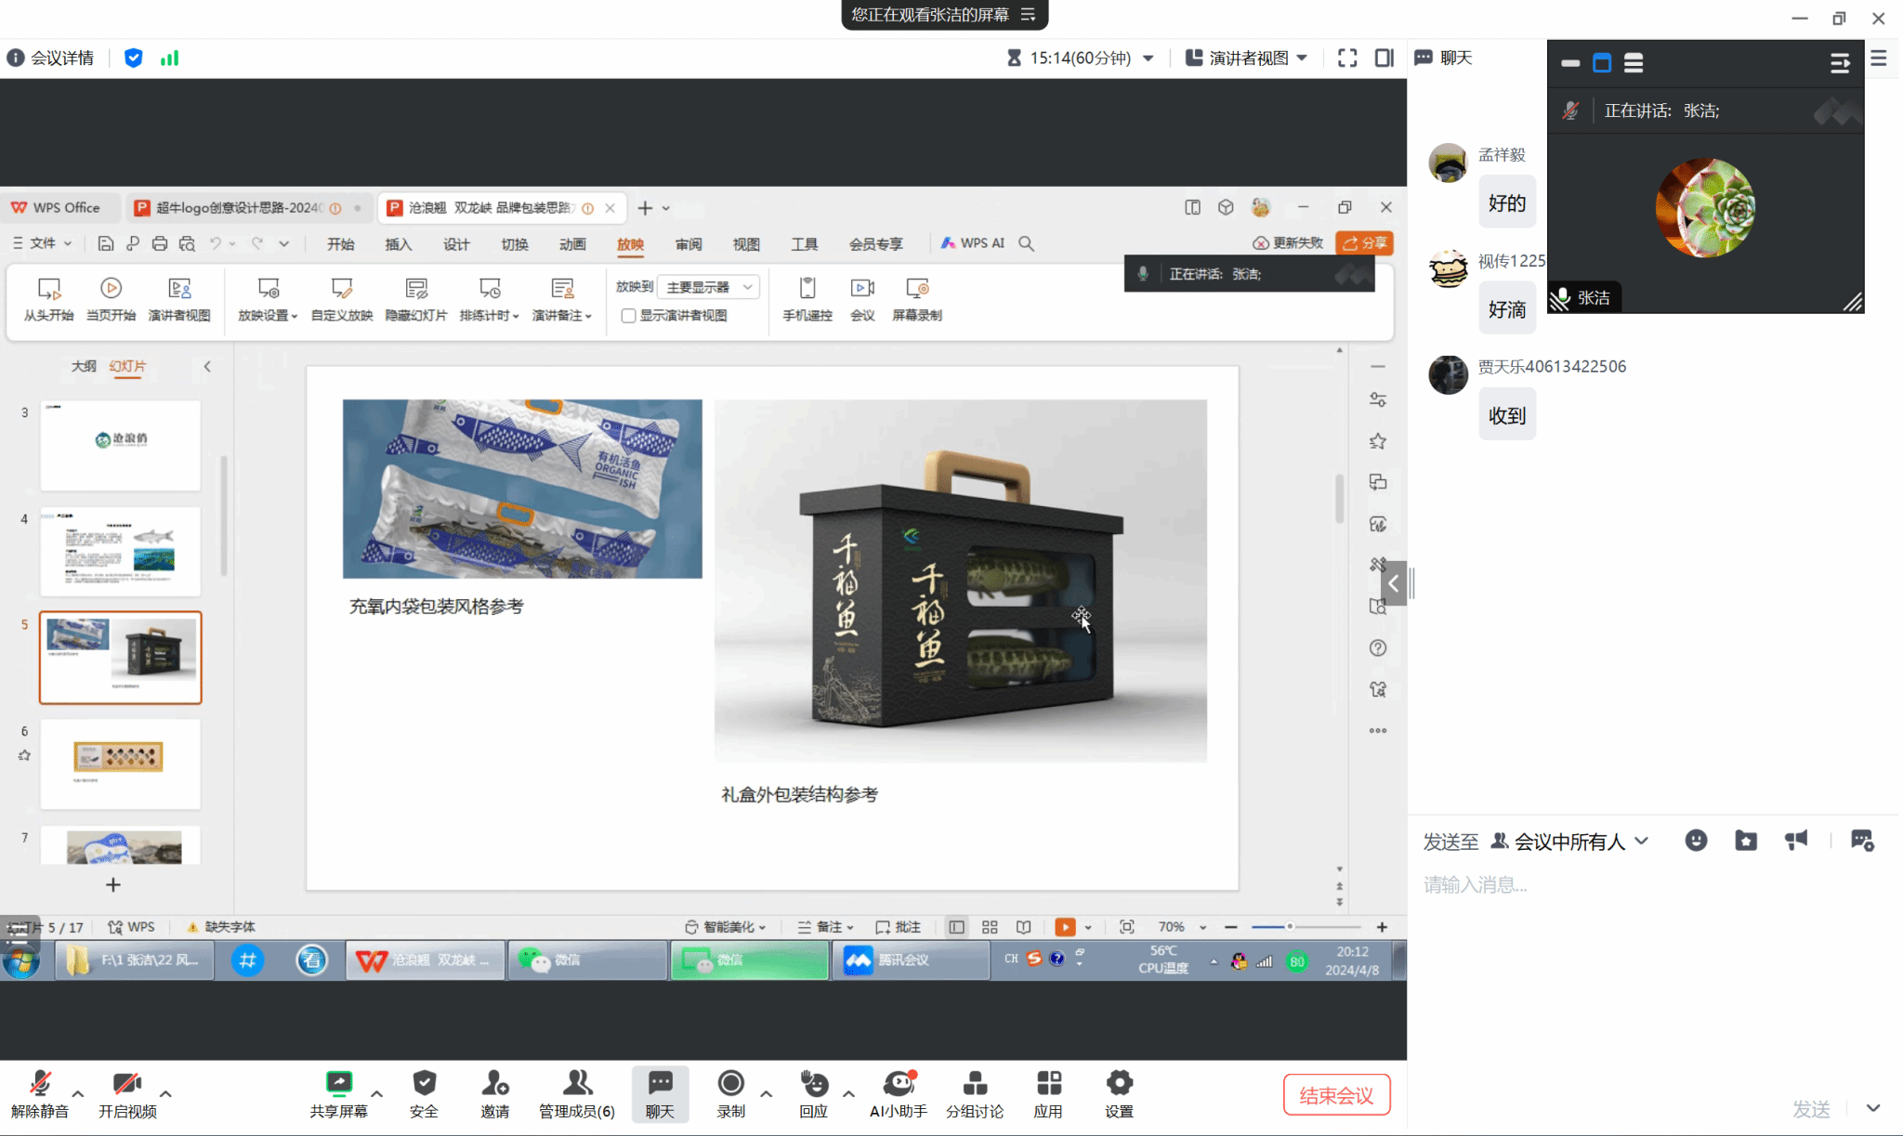Screen dimensions: 1903x1136
Task: Open the 插入 ribbon tab in WPS
Action: (x=398, y=243)
